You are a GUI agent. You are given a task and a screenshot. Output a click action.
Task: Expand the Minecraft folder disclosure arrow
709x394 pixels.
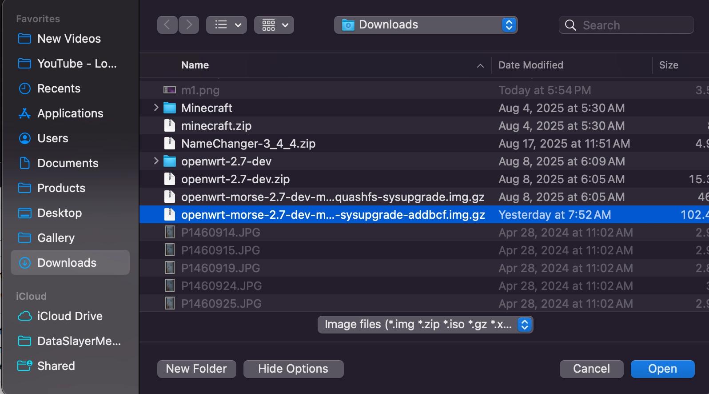tap(156, 108)
